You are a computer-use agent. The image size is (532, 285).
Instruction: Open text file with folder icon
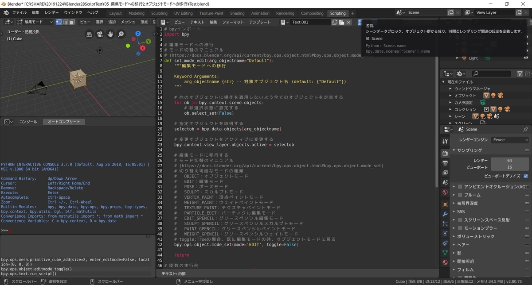(x=342, y=22)
